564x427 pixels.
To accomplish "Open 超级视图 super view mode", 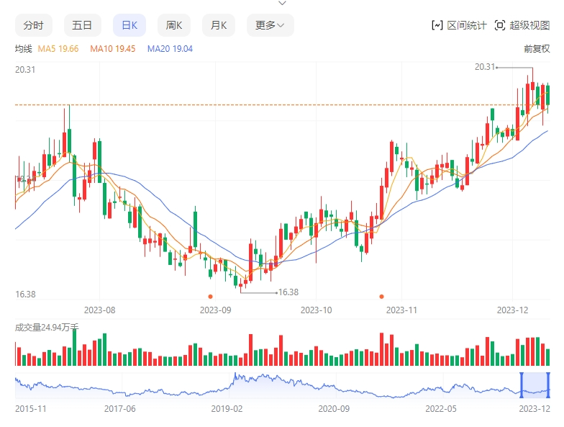I will coord(522,25).
